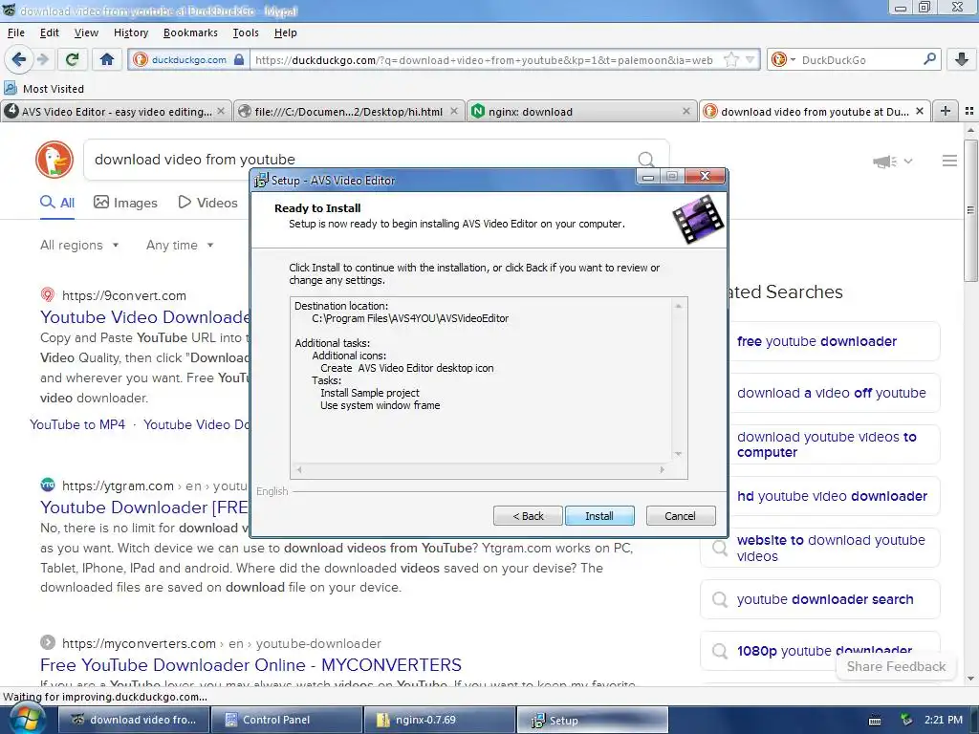979x734 pixels.
Task: Open the Bookmarks menu
Action: (190, 32)
